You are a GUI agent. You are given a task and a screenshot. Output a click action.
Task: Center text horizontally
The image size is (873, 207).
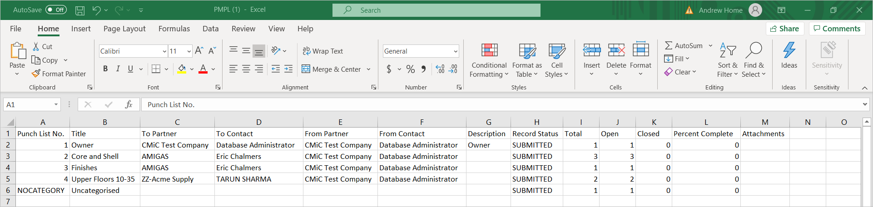tap(246, 69)
